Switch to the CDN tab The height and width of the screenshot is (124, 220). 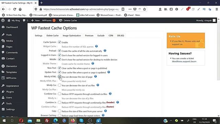[111, 35]
